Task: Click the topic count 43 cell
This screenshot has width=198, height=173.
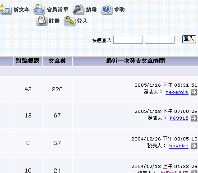Action: pos(28,89)
